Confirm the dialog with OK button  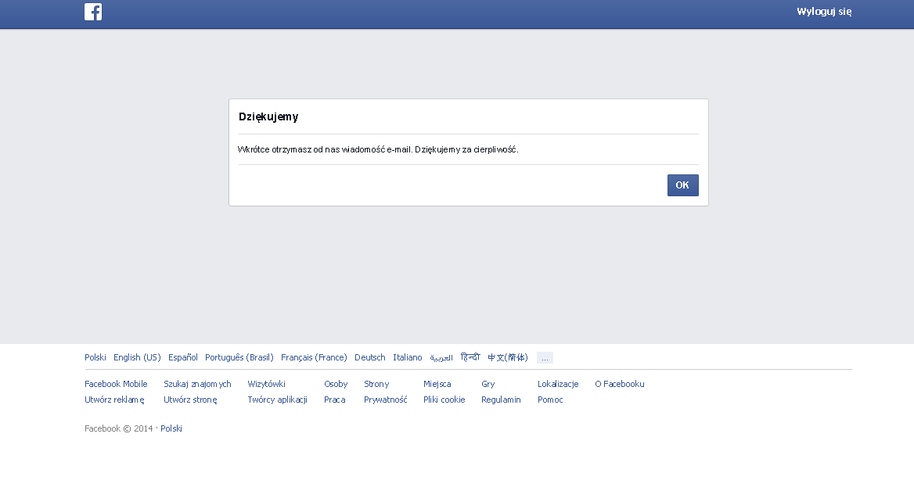[682, 185]
